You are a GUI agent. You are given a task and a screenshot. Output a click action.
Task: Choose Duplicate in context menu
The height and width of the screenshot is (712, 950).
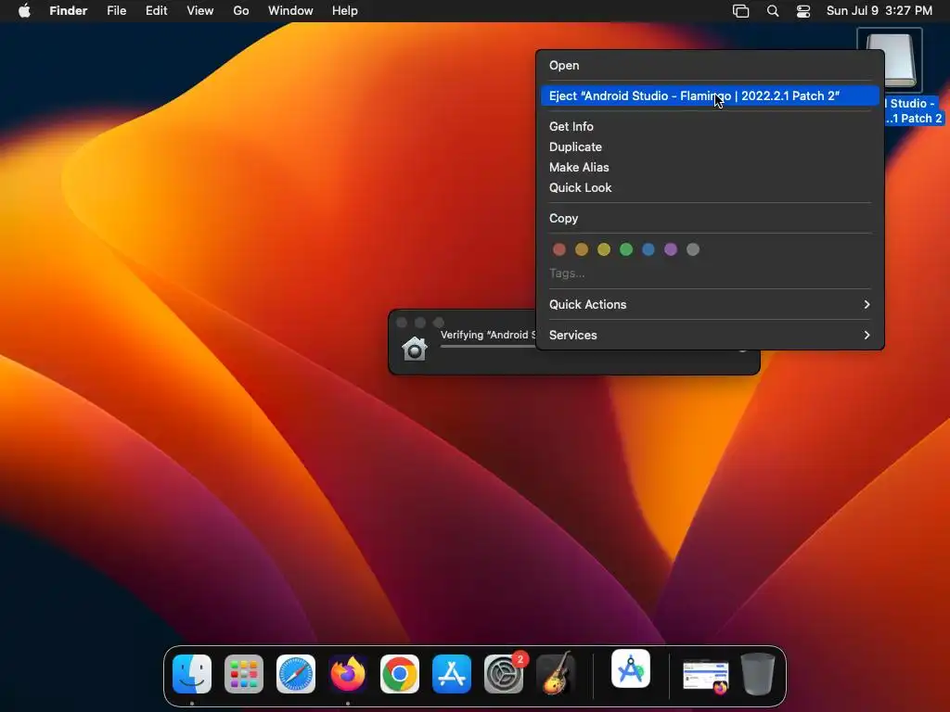(710, 147)
